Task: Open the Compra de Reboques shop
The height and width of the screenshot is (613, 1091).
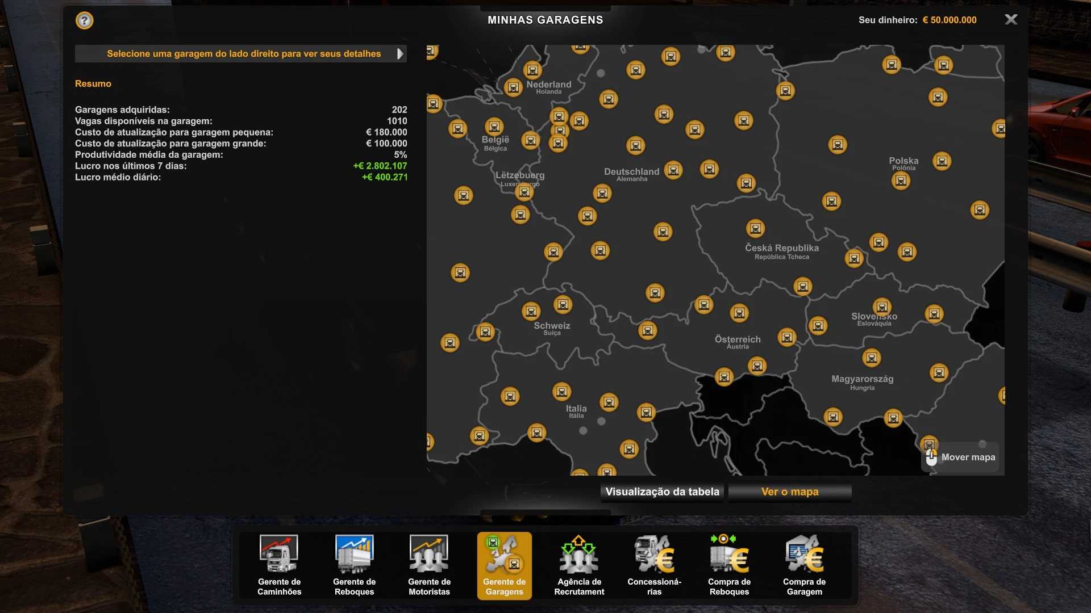Action: click(729, 565)
